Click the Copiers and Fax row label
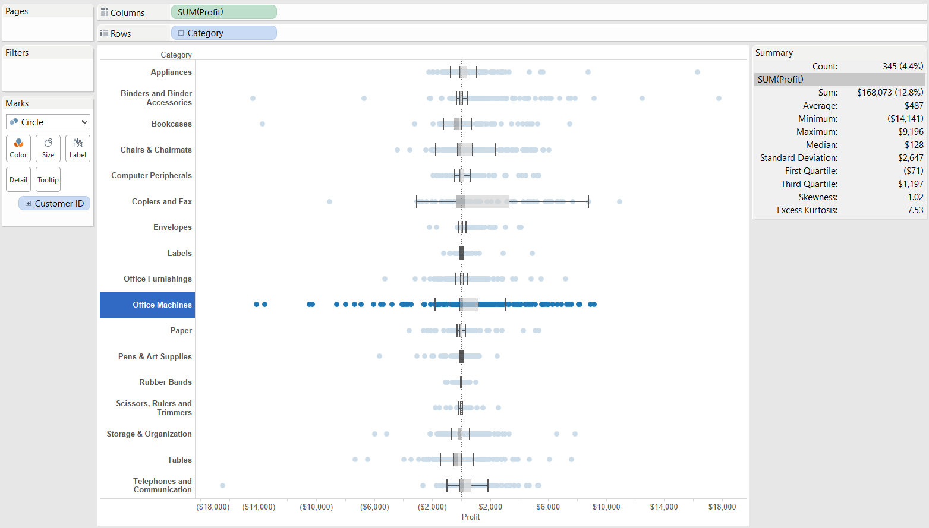 pyautogui.click(x=162, y=201)
